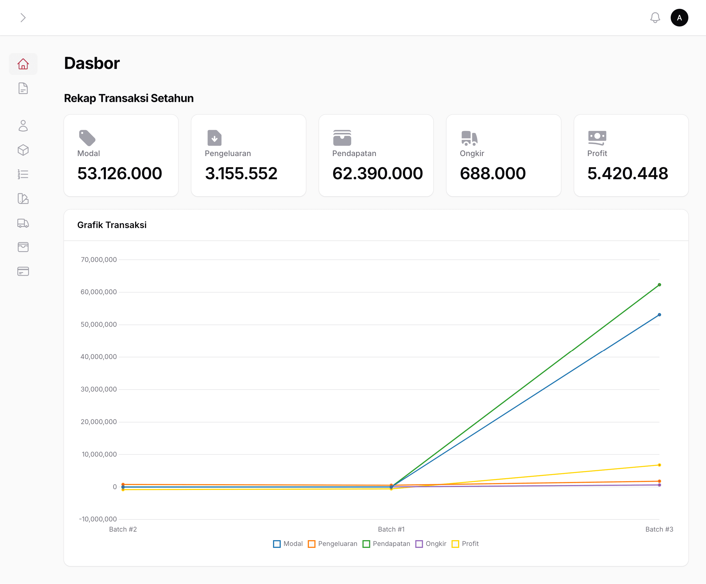Click the home dashboard sidebar icon

pyautogui.click(x=23, y=64)
